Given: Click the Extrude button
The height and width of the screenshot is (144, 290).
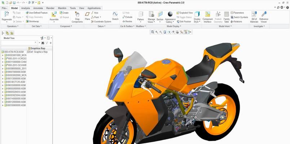Looking at the screenshot, I should pos(127,17).
